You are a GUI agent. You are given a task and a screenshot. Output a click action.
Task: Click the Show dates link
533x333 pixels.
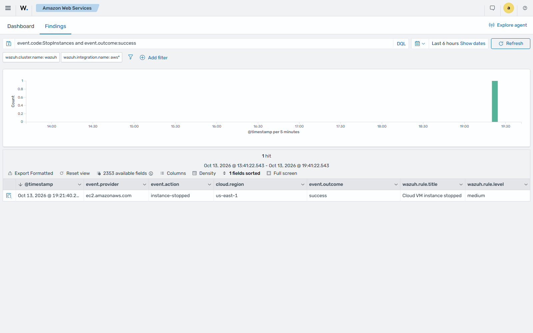coord(473,43)
